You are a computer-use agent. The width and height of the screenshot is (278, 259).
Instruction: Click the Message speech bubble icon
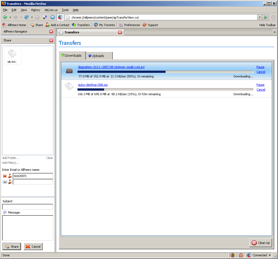pyautogui.click(x=5, y=212)
